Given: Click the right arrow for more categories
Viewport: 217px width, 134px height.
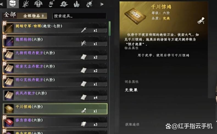Looking at the screenshot, I should click(102, 4).
